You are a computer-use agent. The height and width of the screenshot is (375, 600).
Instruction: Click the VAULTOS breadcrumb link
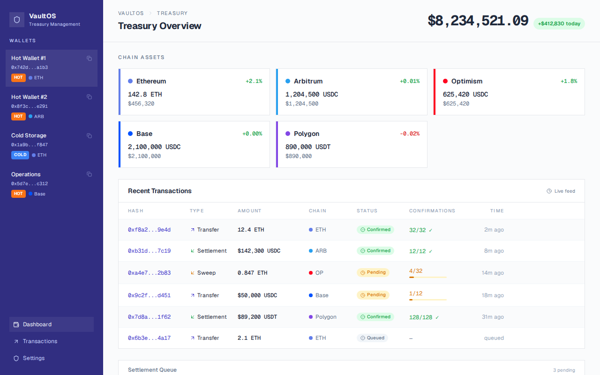click(131, 13)
